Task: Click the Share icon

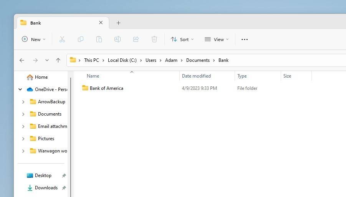Action: 136,40
